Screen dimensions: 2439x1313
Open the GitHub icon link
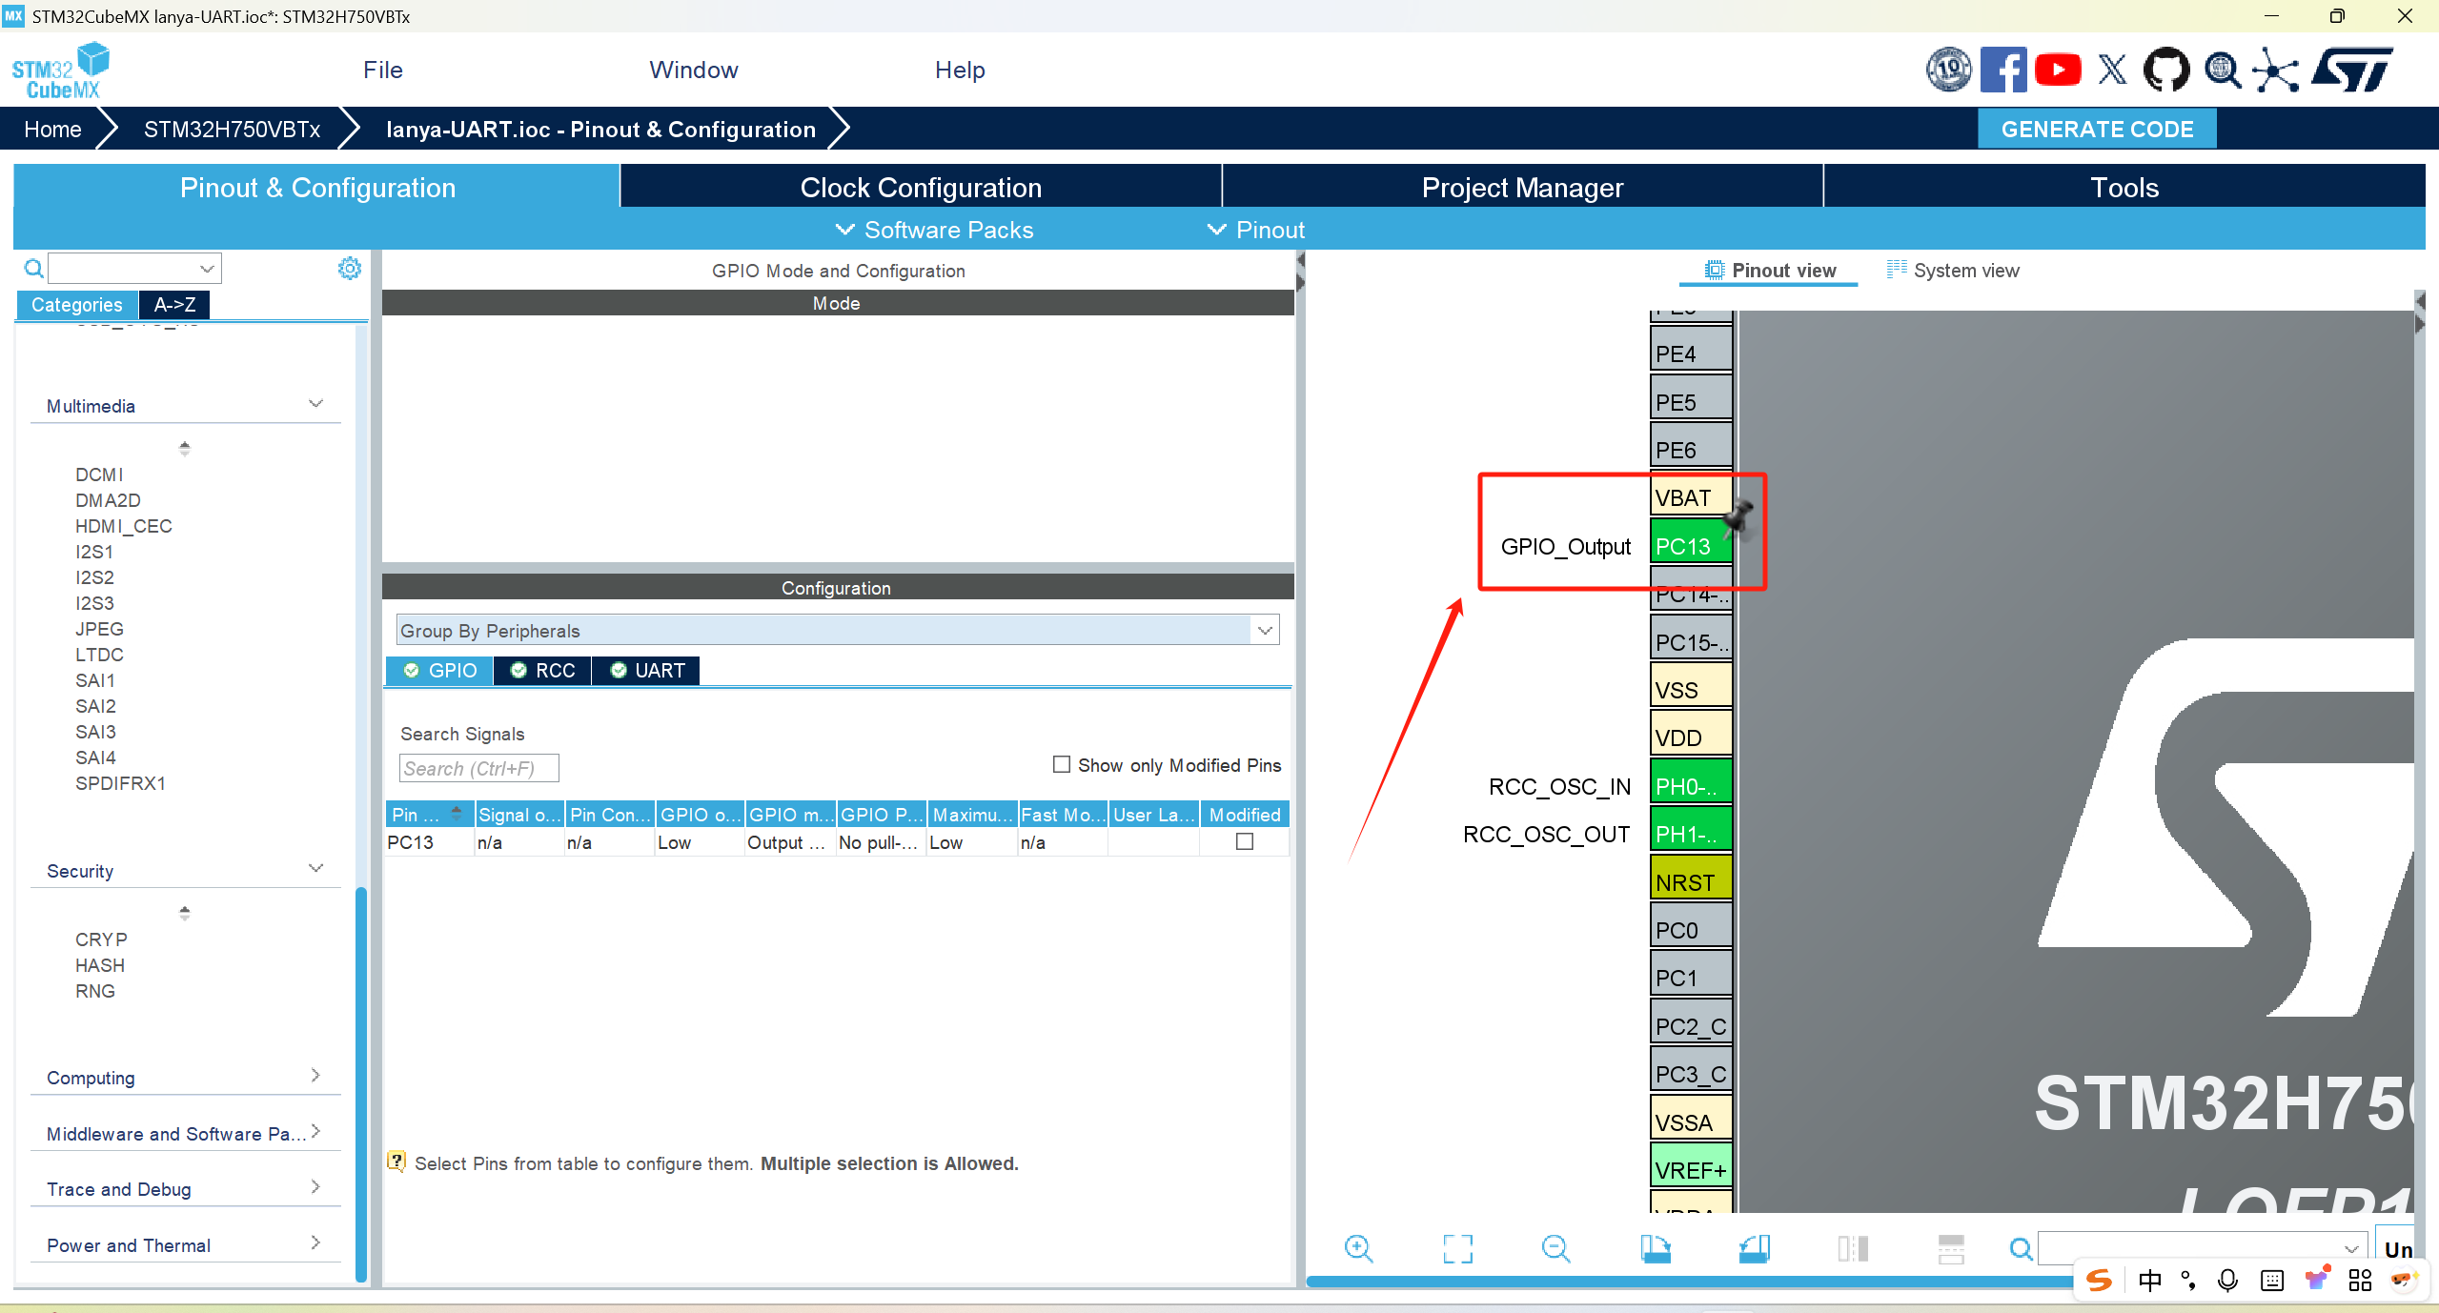[x=2166, y=71]
